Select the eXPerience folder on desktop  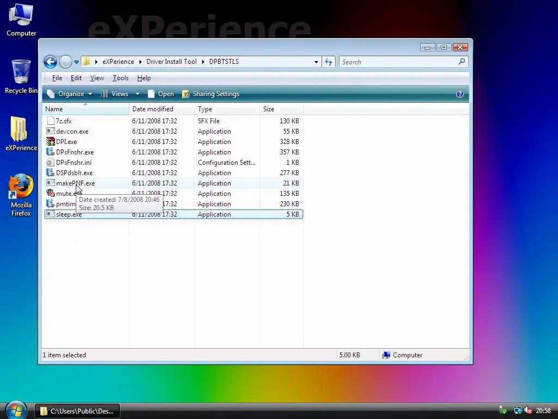pos(21,133)
